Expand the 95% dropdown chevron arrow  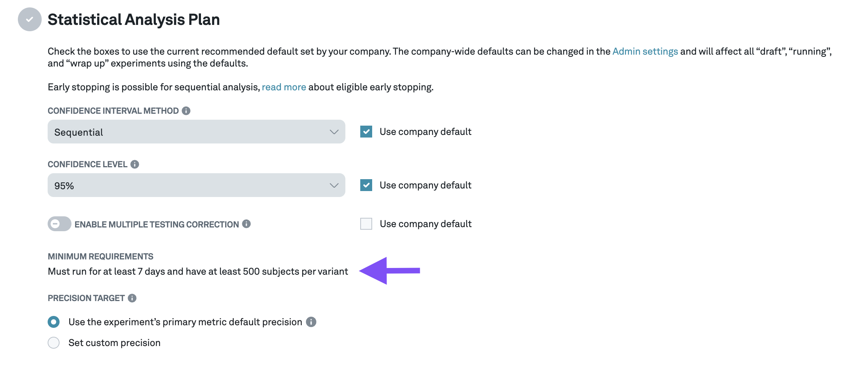[334, 185]
